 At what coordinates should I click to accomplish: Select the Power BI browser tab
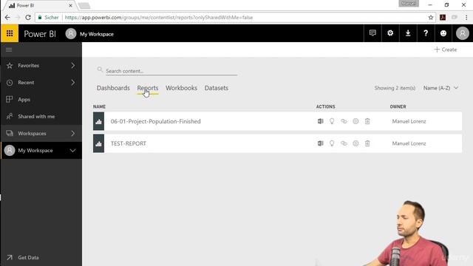38,5
